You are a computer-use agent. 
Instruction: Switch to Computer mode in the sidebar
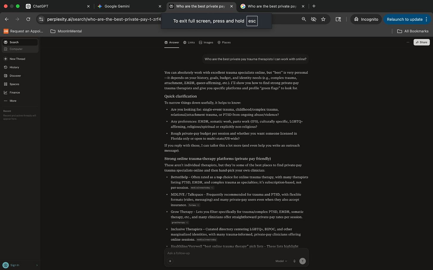coord(20,49)
